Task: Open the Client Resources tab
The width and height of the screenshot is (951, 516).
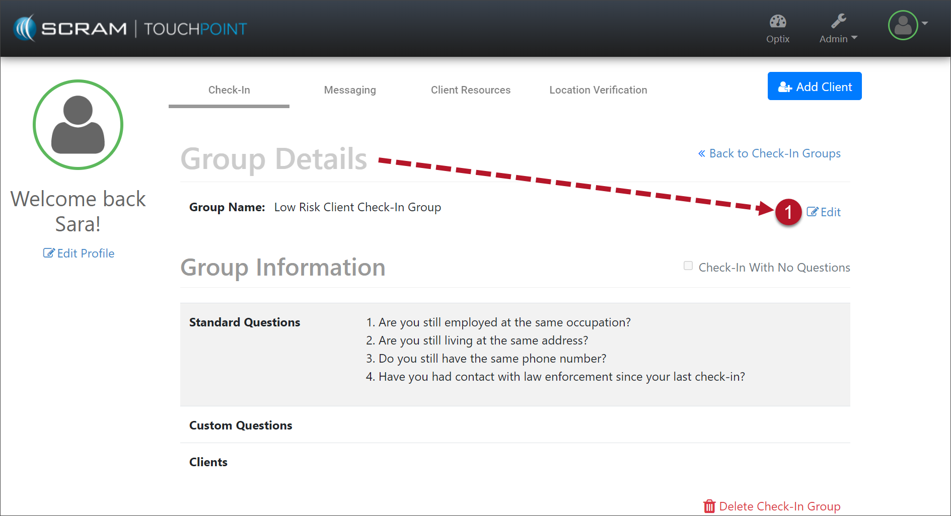Action: click(x=470, y=90)
